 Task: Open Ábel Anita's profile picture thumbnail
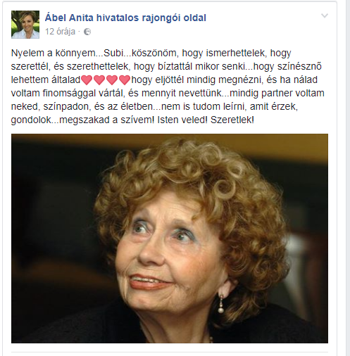pos(25,25)
